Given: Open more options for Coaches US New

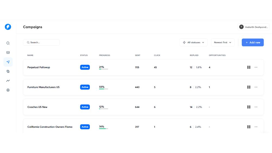Looking at the screenshot, I should tap(256, 107).
